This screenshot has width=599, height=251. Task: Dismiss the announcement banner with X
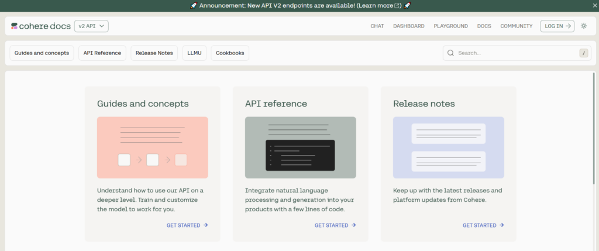(x=594, y=5)
